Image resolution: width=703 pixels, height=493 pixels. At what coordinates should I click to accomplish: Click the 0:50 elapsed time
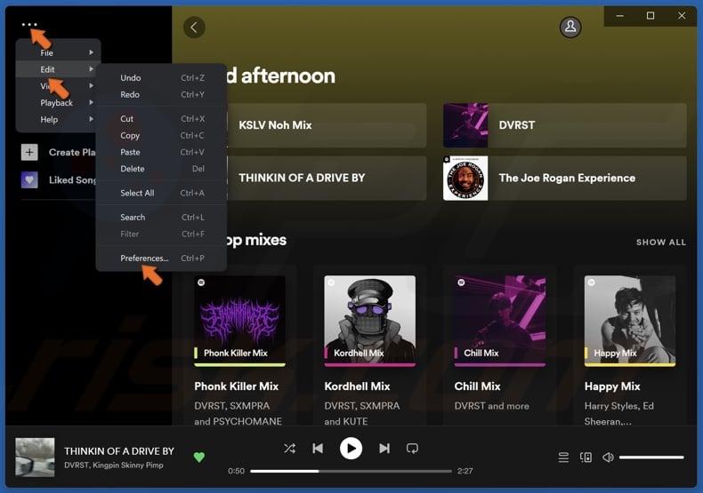pyautogui.click(x=237, y=471)
